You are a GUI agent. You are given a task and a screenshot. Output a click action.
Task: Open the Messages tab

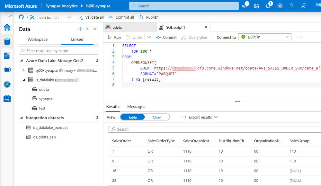pyautogui.click(x=136, y=106)
